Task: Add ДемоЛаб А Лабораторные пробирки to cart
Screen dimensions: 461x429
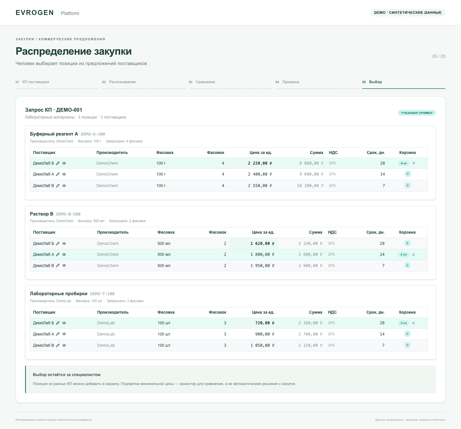Action: [407, 334]
